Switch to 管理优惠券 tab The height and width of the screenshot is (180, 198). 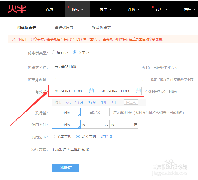64,28
